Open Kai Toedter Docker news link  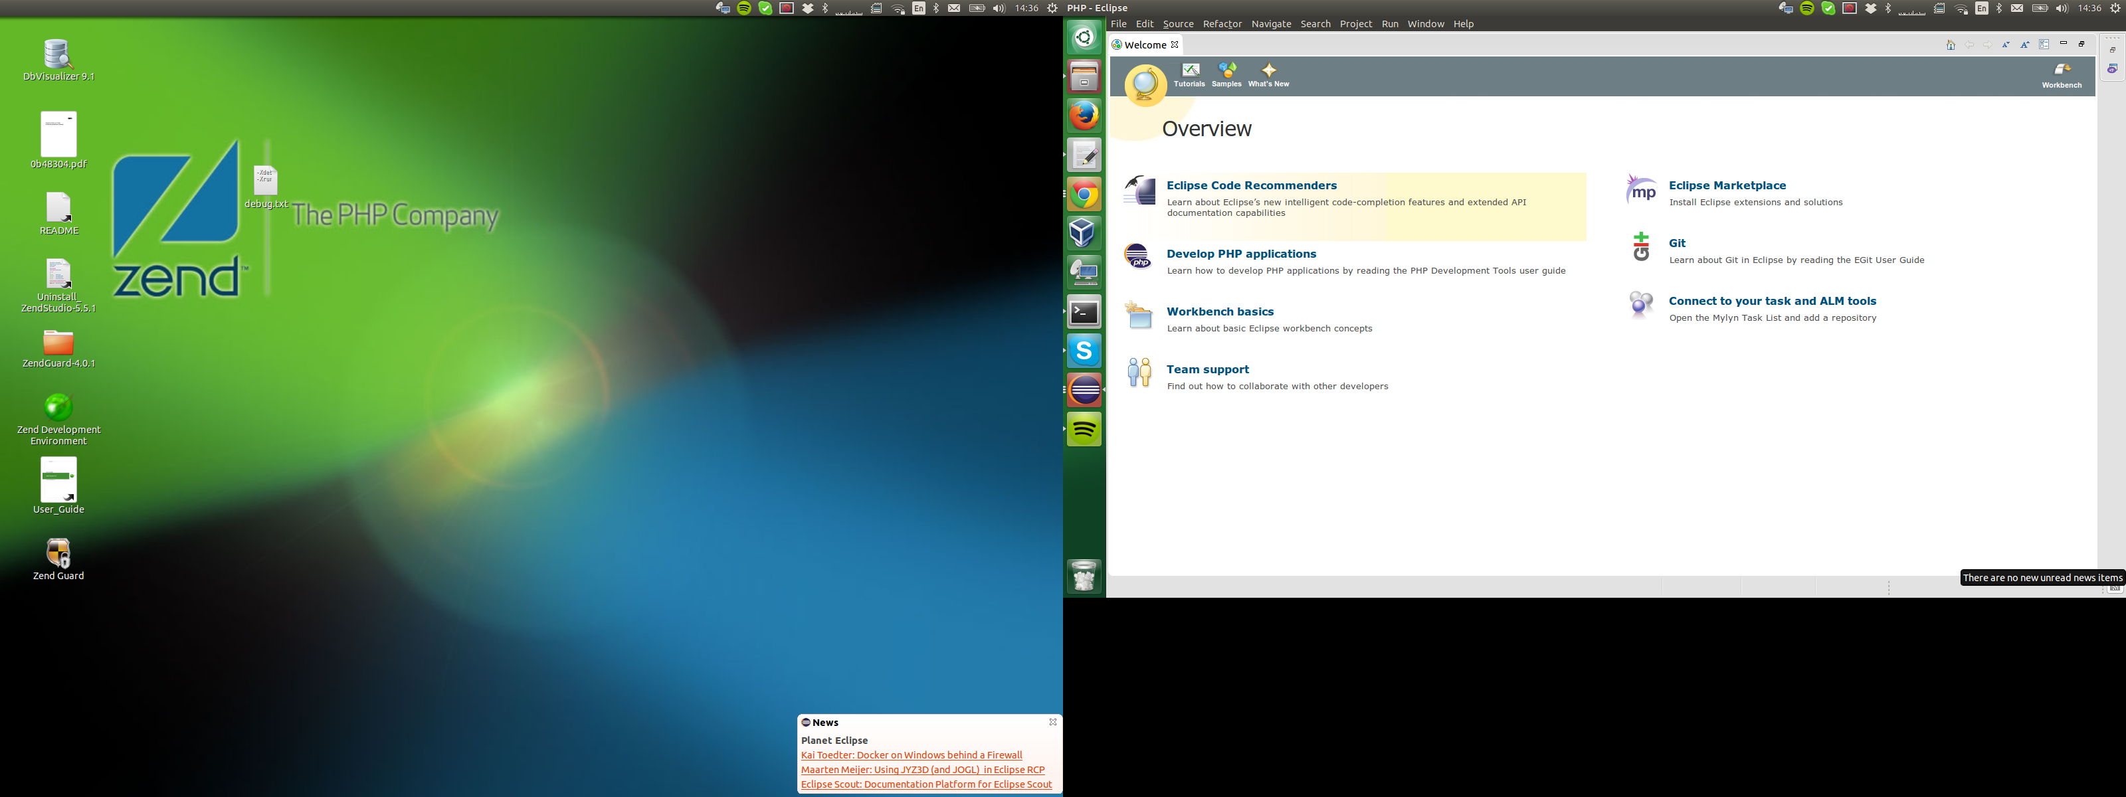coord(910,755)
